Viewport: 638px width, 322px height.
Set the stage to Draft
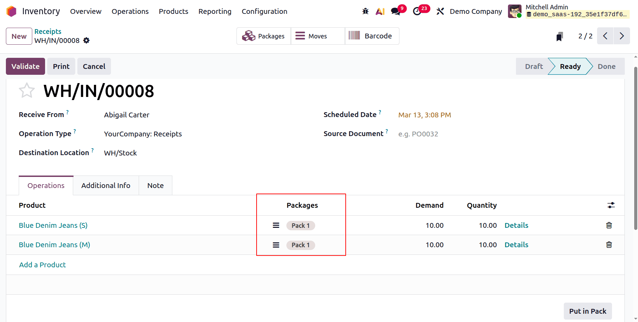coord(533,66)
